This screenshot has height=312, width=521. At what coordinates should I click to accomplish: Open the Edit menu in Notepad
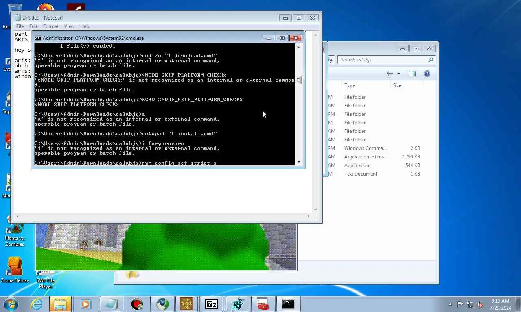click(33, 26)
